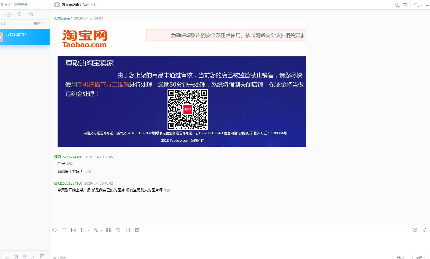Click the send file folder icon
This screenshot has height=259, width=430.
pyautogui.click(x=83, y=230)
